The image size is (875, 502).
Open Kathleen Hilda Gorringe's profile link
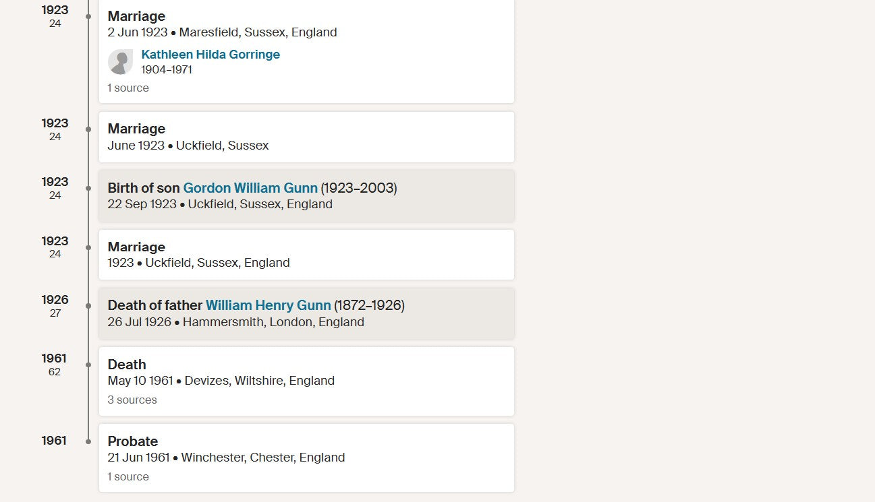pyautogui.click(x=210, y=55)
